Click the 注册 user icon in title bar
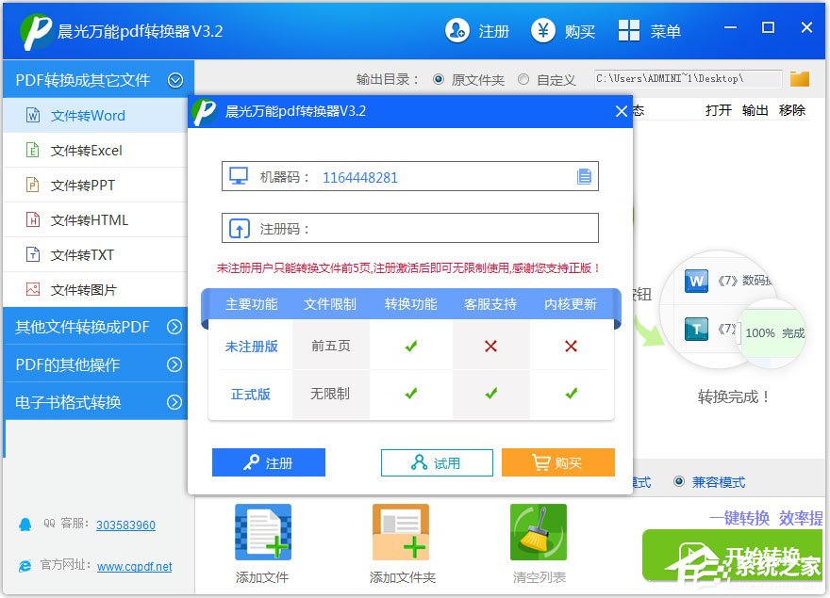 (456, 31)
